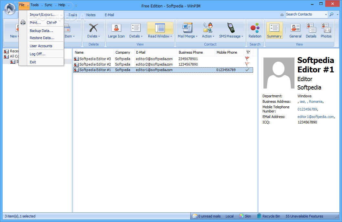342x222 pixels.
Task: Click the Skin palette icon
Action: [241, 216]
